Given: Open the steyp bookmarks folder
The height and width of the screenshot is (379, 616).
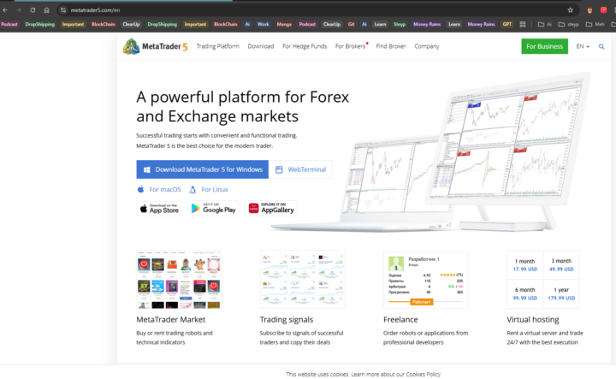Looking at the screenshot, I should 568,24.
